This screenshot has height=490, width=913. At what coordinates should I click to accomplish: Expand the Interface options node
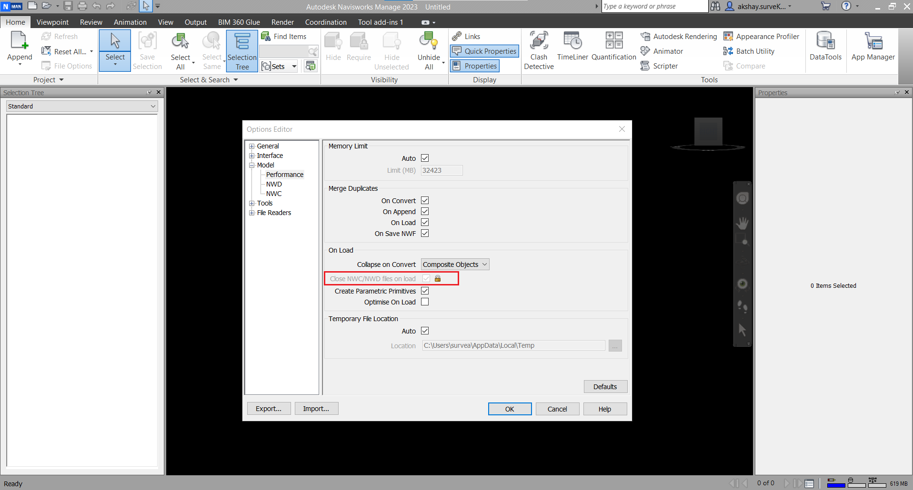coord(251,156)
